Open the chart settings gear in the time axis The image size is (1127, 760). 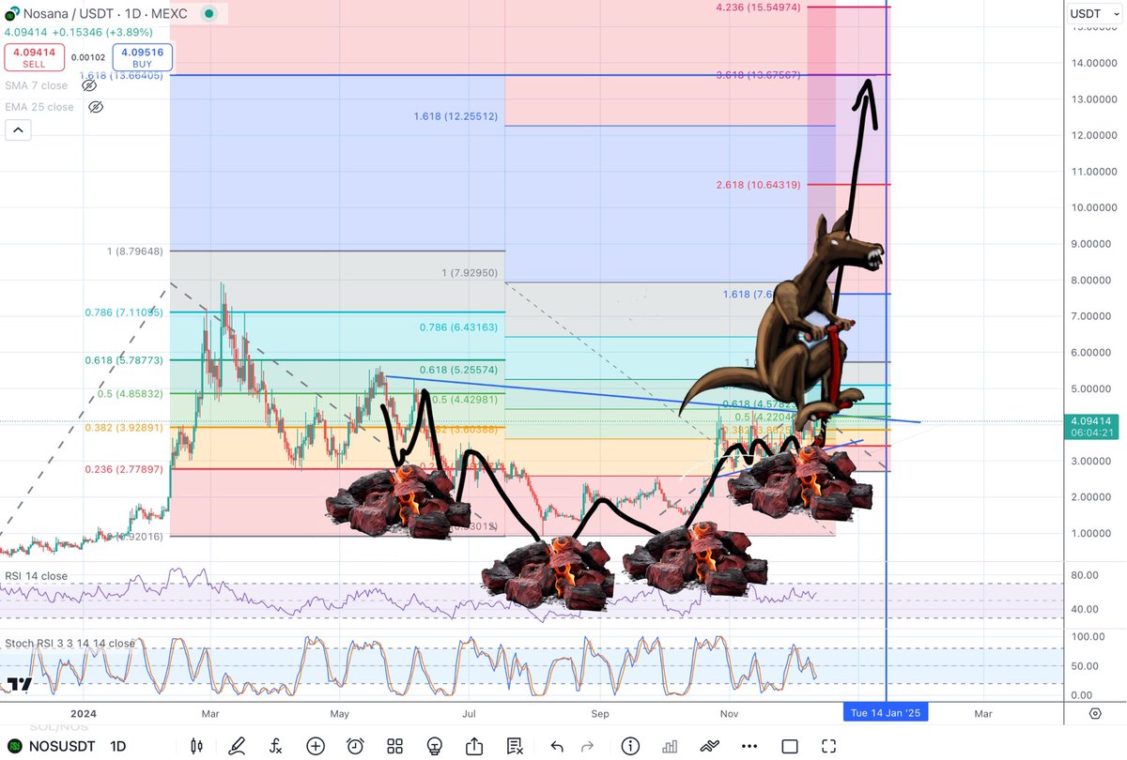pos(1095,713)
